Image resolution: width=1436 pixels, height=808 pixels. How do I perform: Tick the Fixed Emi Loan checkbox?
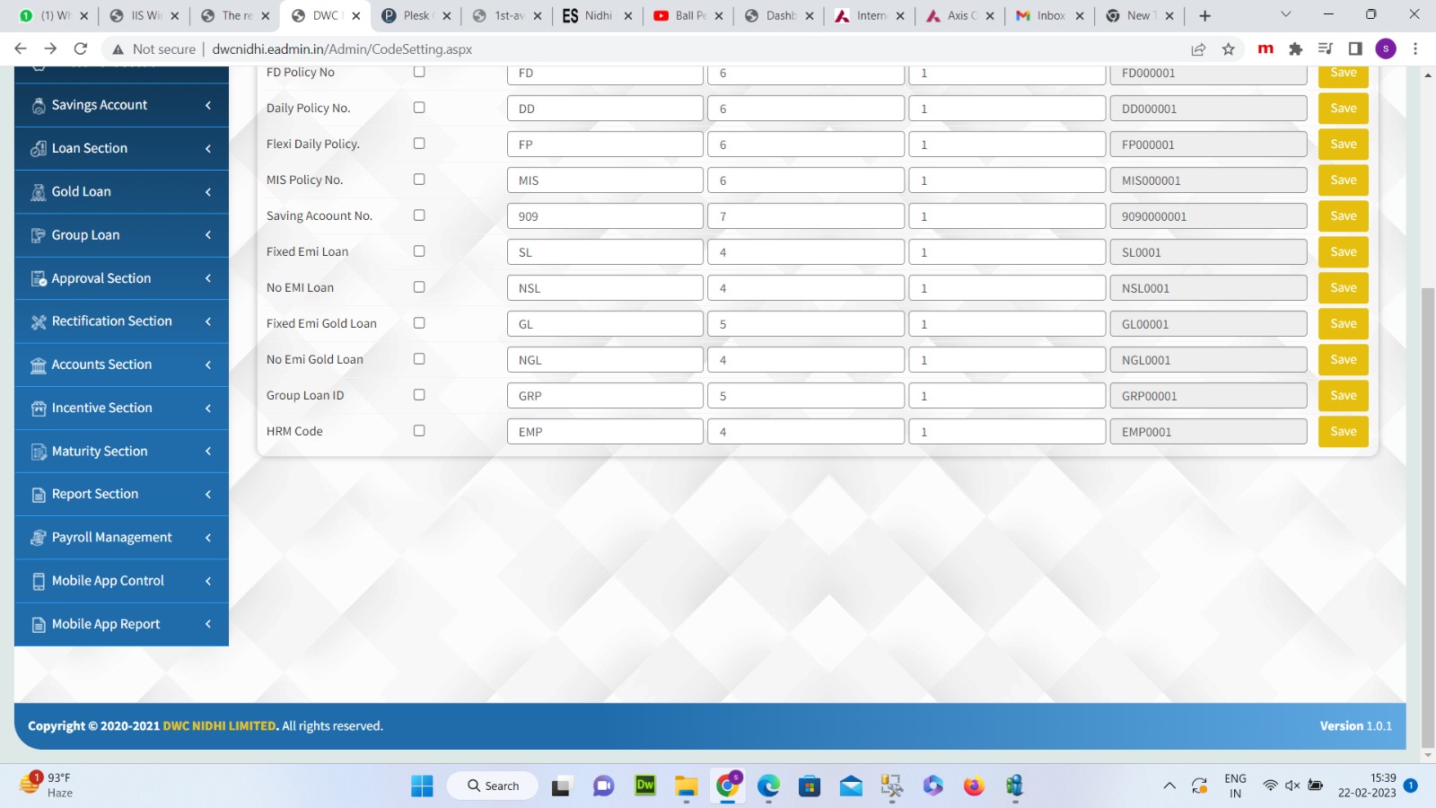coord(419,251)
